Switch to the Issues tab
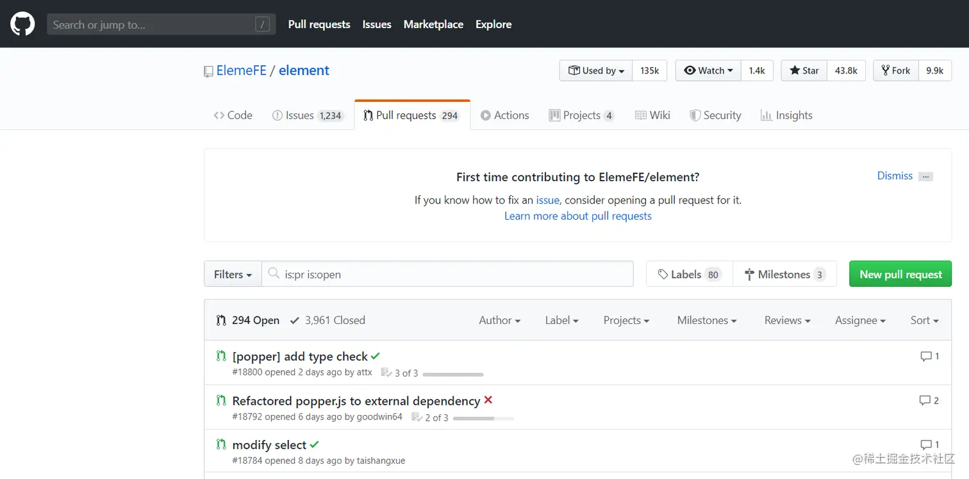 308,115
